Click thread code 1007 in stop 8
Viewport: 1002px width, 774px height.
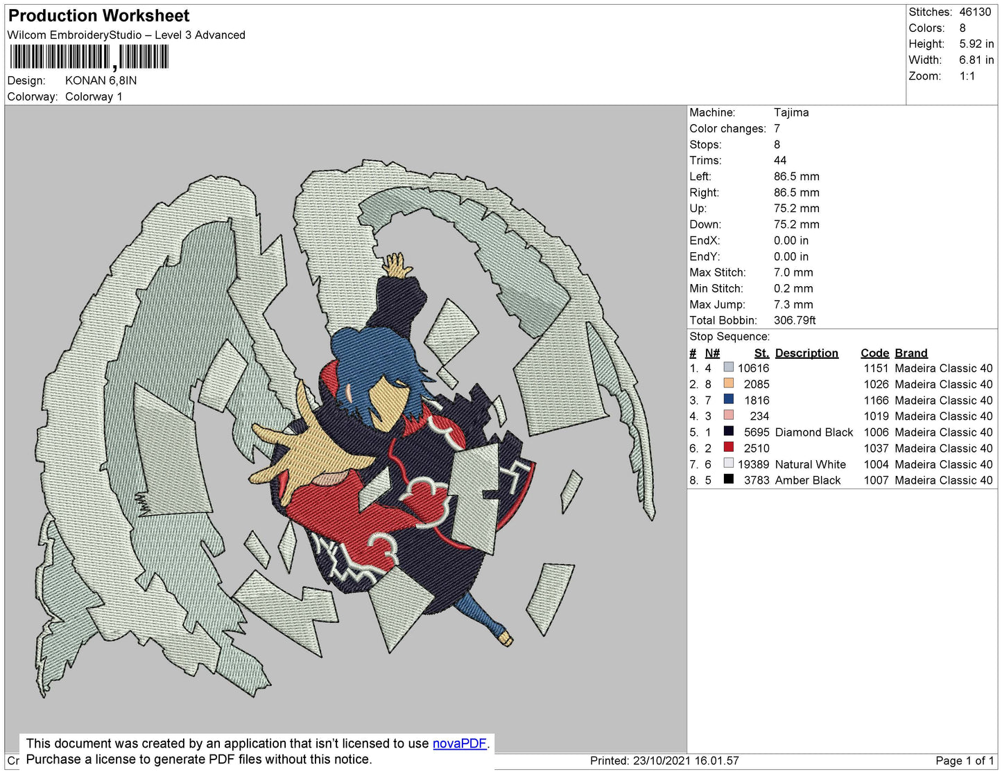[x=876, y=480]
